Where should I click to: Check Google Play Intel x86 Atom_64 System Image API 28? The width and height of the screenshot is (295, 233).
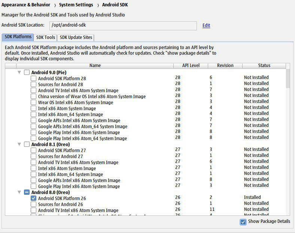tap(33, 138)
